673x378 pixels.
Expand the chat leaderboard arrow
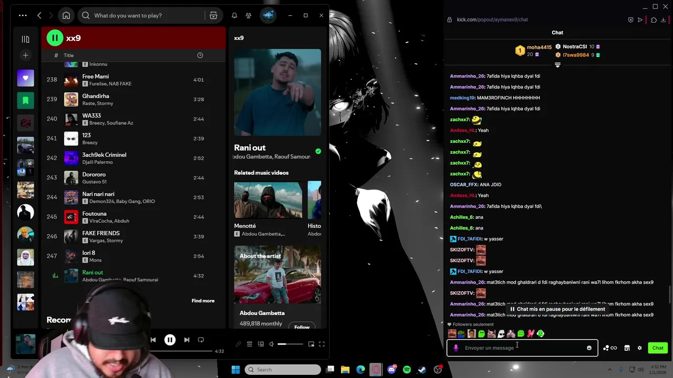tap(557, 65)
